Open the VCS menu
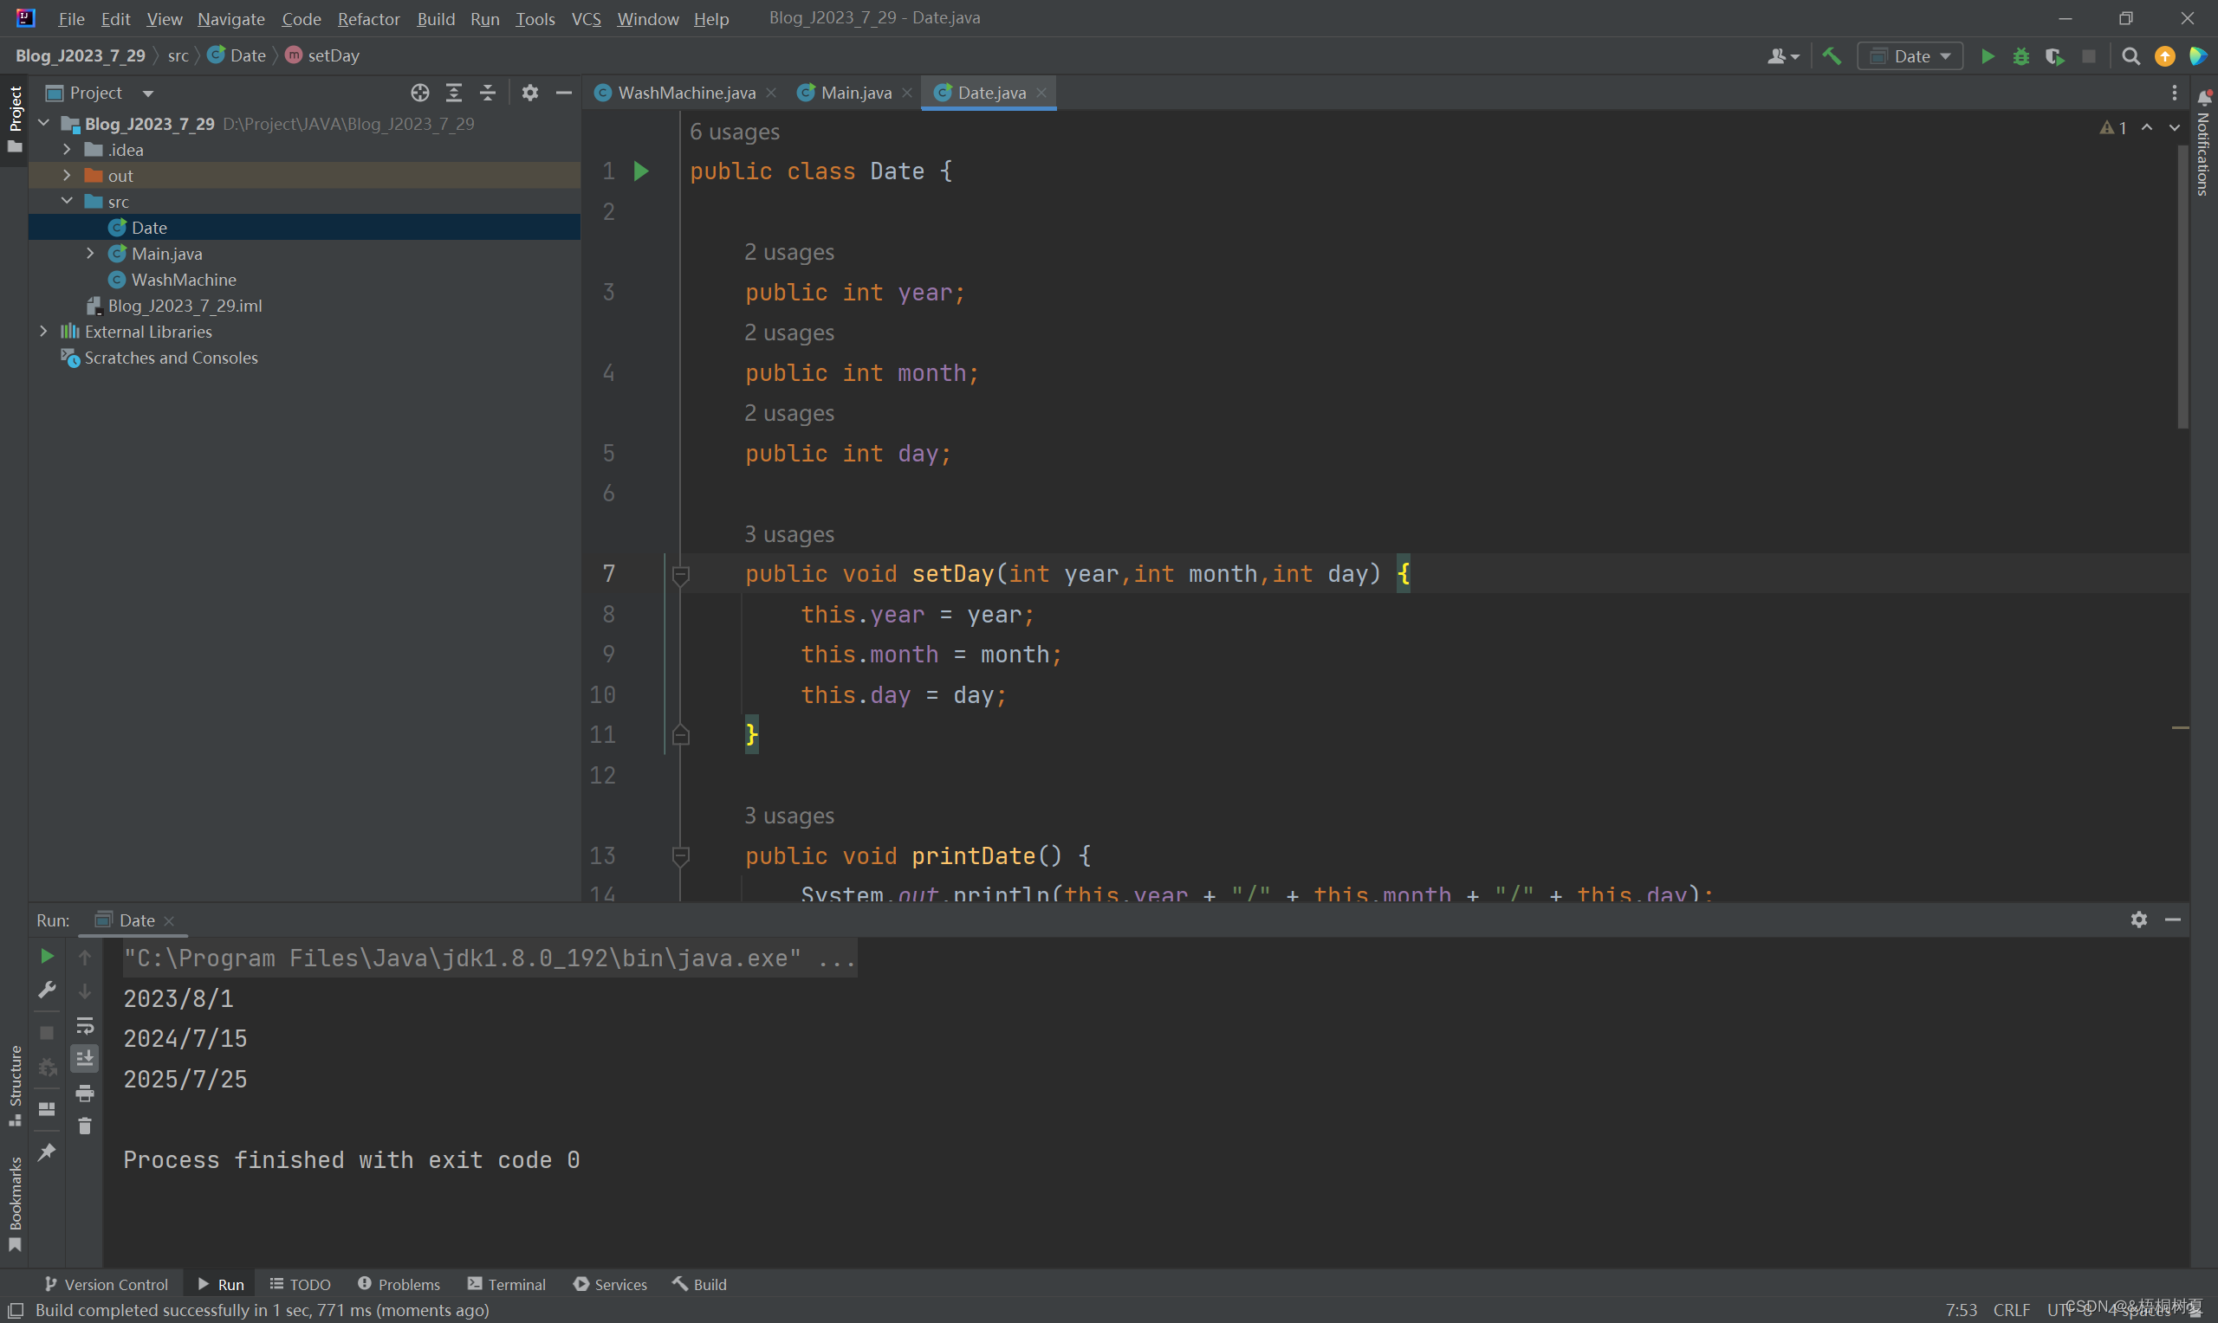The image size is (2218, 1323). pyautogui.click(x=586, y=19)
